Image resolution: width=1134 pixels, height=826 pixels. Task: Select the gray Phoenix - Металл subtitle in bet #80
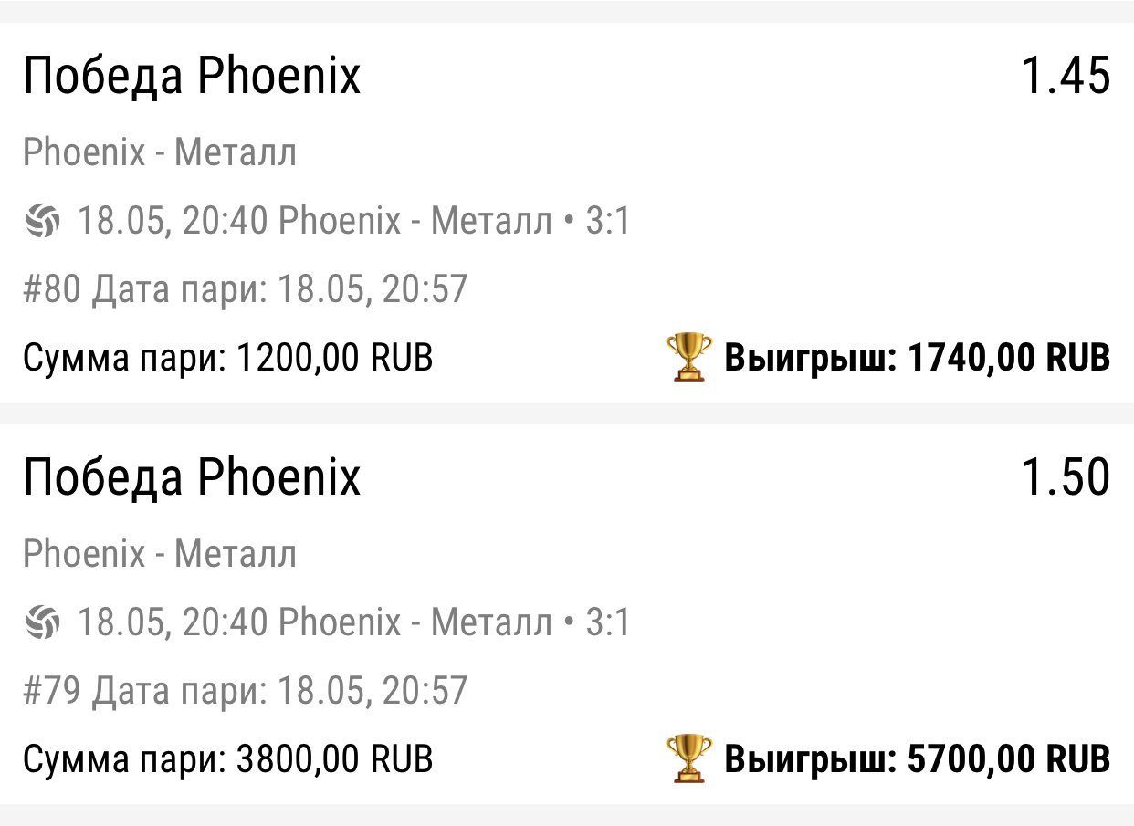pos(160,153)
